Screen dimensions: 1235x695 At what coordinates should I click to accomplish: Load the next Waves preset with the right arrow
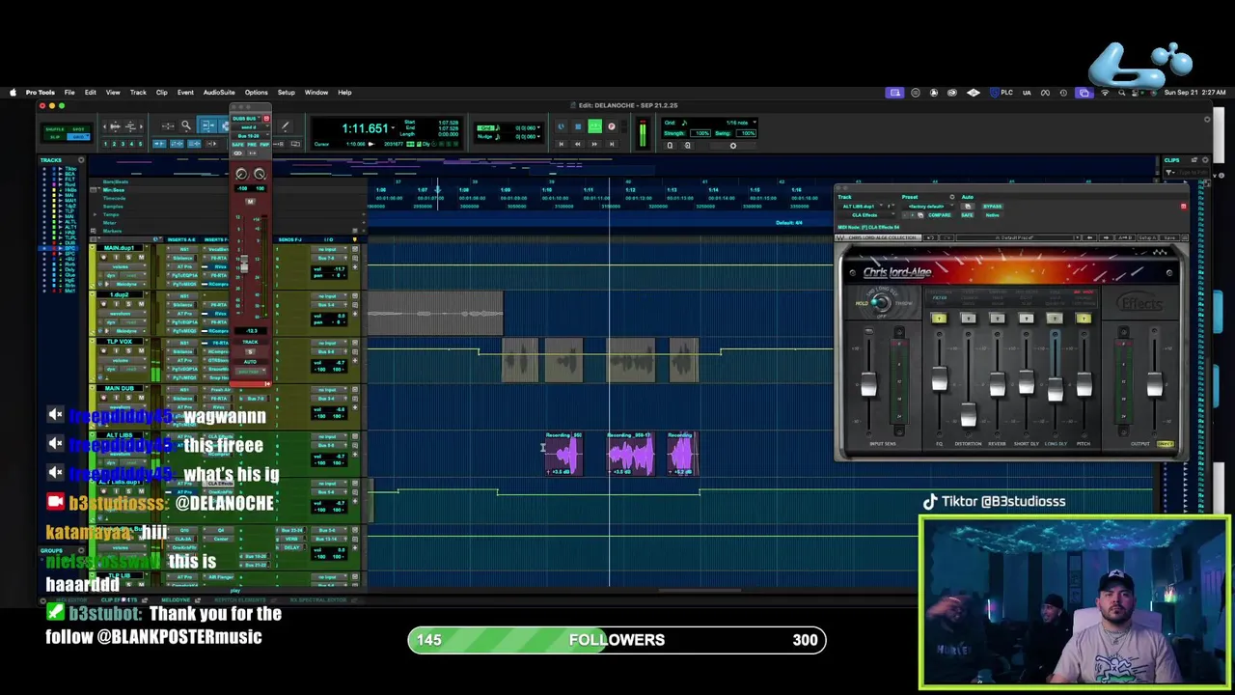pos(1107,237)
